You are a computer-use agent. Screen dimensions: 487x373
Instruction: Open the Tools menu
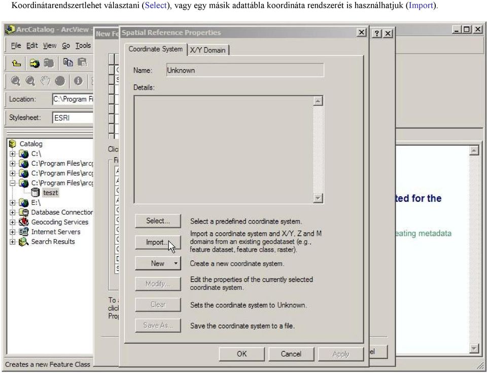coord(83,46)
